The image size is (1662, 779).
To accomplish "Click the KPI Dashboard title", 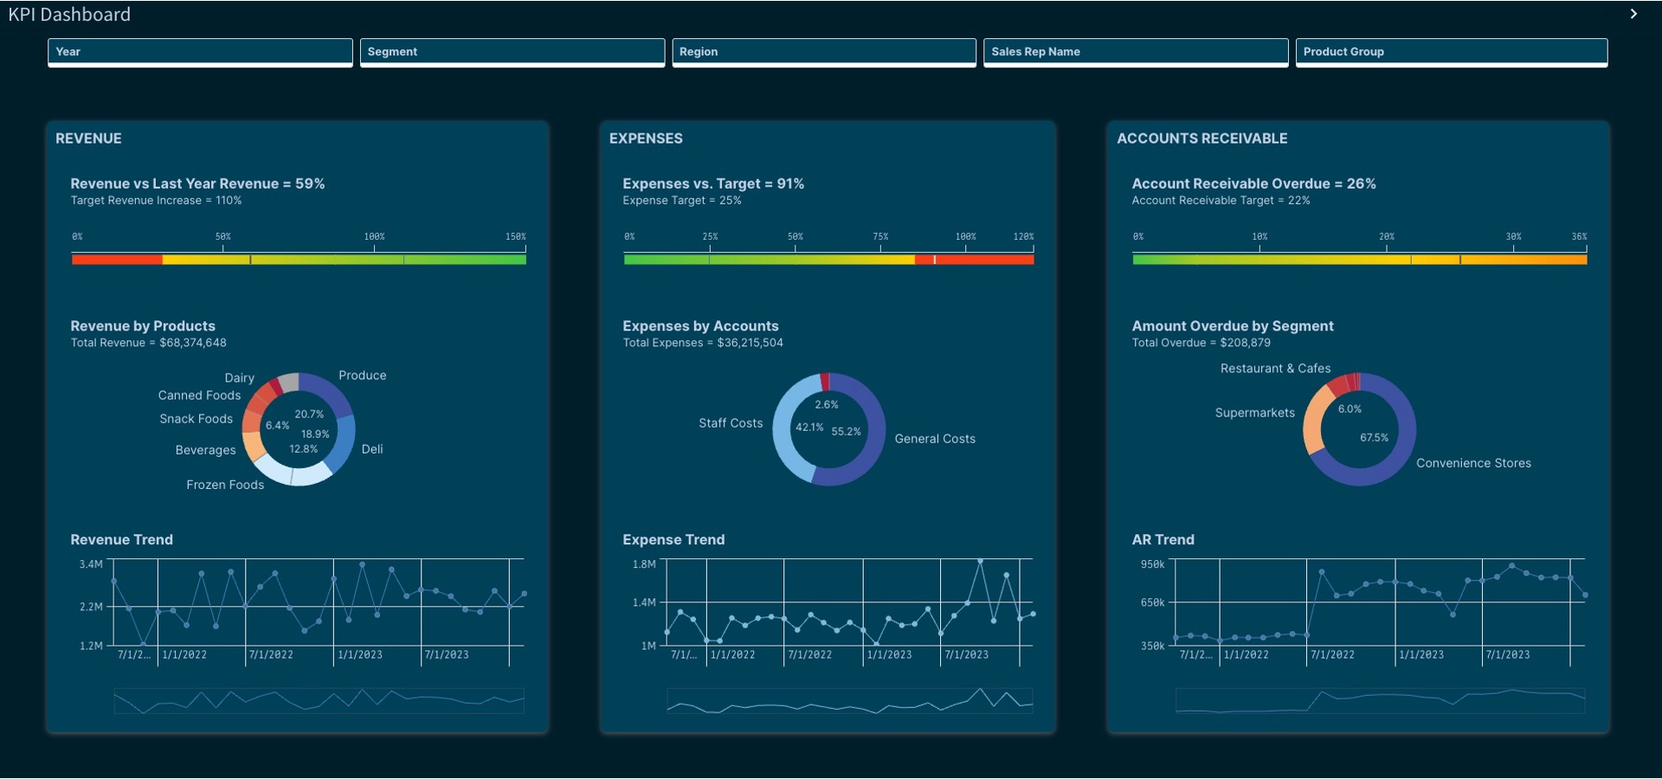I will coord(69,15).
